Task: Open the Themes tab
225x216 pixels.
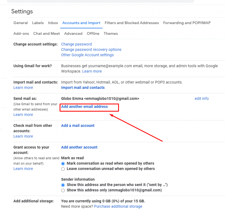Action: tap(111, 33)
